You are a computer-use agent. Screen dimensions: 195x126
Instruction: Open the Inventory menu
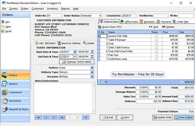pyautogui.click(x=52, y=9)
